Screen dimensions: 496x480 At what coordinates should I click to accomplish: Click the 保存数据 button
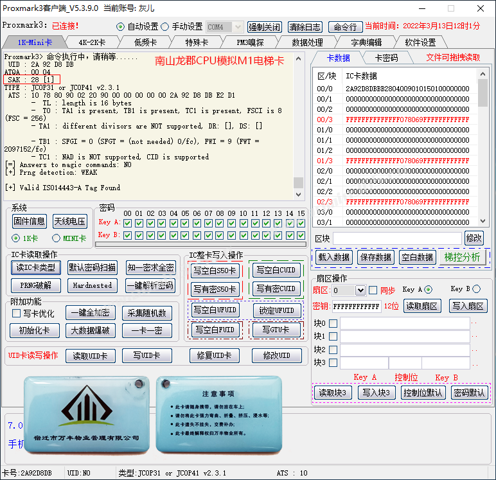[375, 257]
